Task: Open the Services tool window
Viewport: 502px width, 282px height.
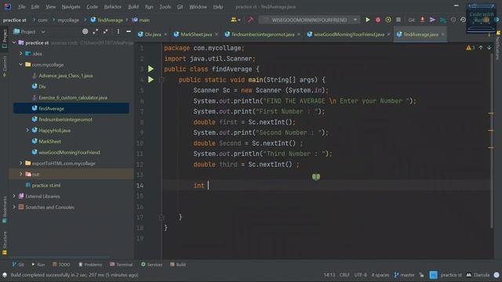Action: pos(151,265)
